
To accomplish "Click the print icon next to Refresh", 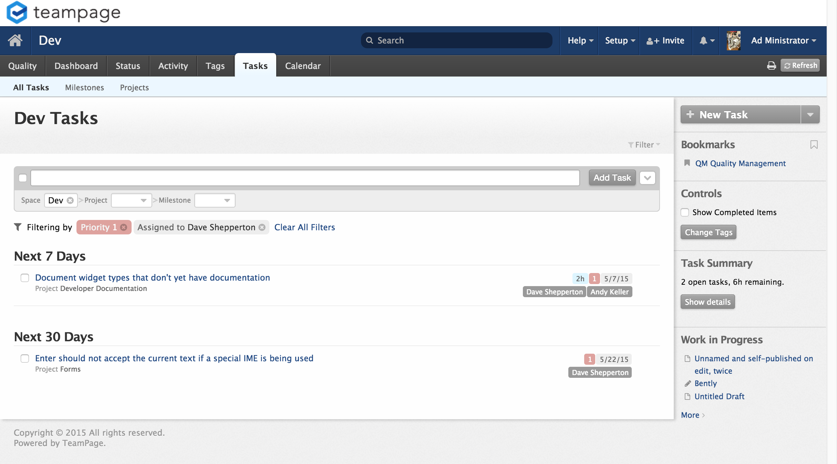I will click(x=772, y=65).
